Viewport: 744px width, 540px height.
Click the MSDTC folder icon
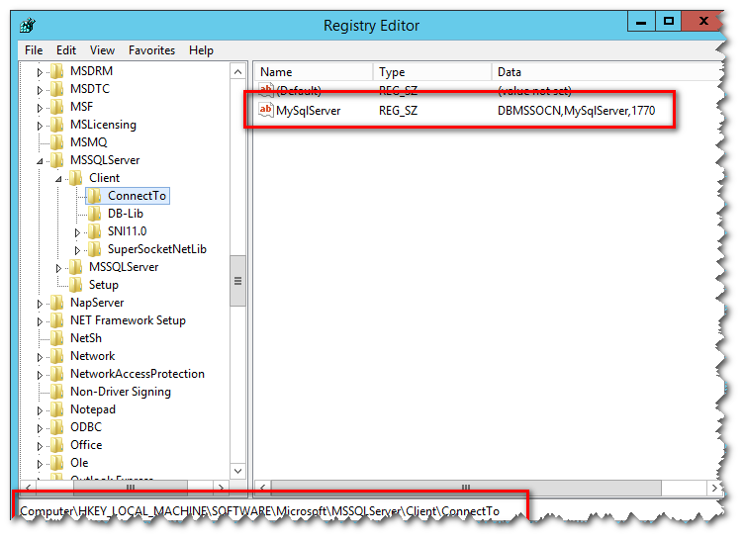(57, 89)
